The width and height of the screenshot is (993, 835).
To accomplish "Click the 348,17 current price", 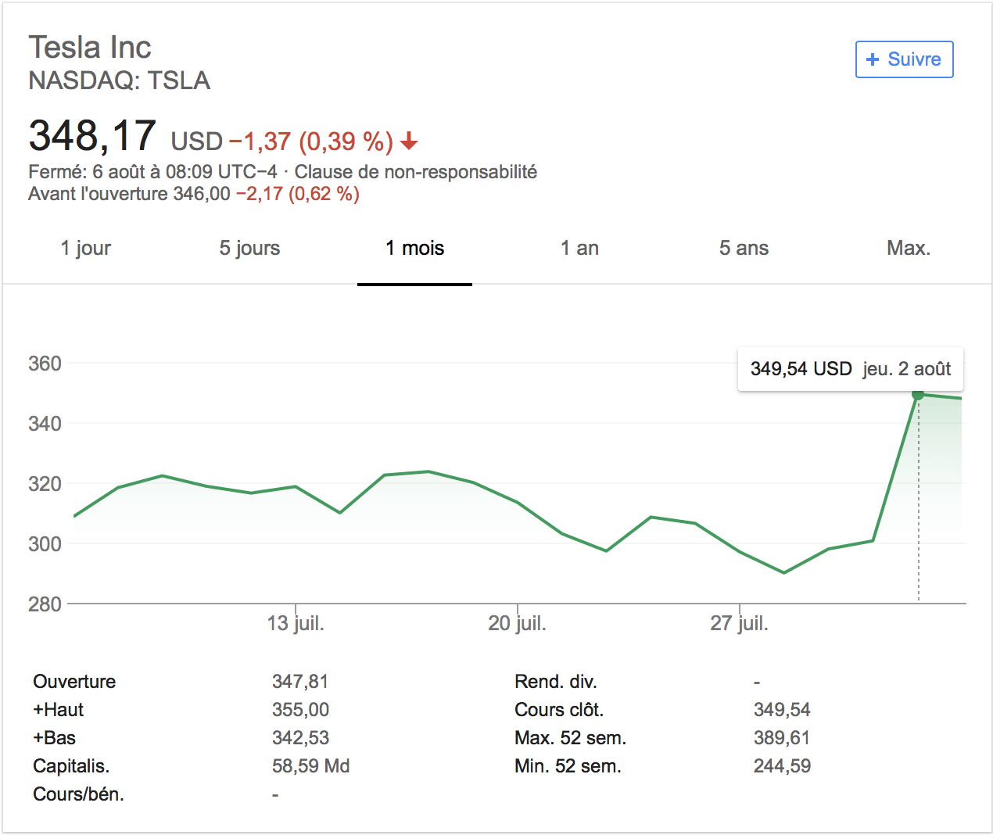I will (92, 136).
